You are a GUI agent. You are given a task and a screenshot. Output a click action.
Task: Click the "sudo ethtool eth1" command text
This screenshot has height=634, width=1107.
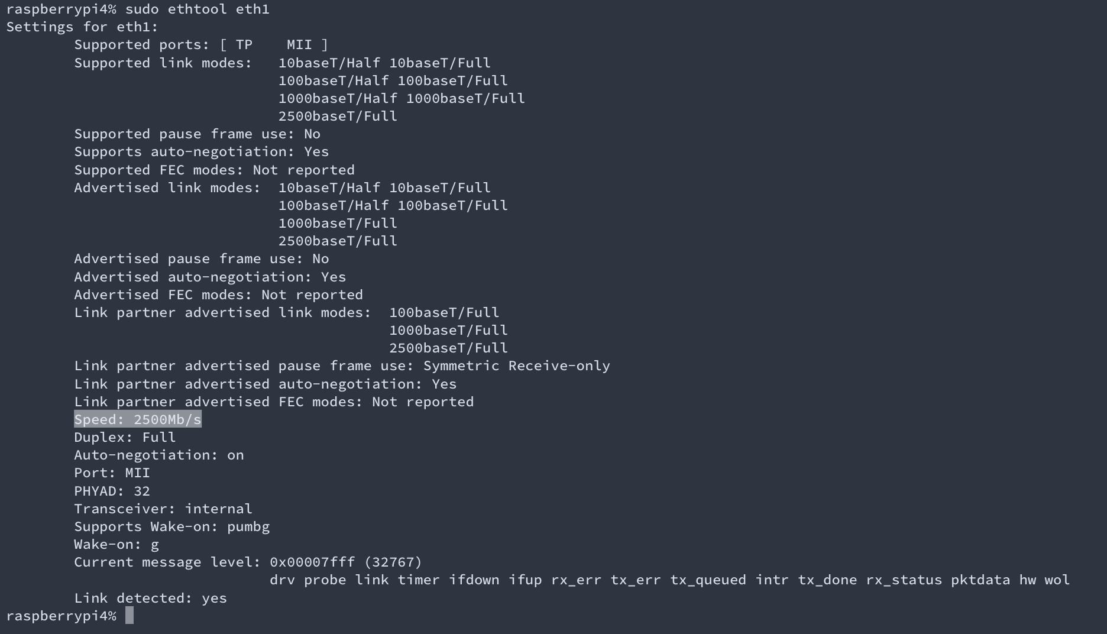197,9
